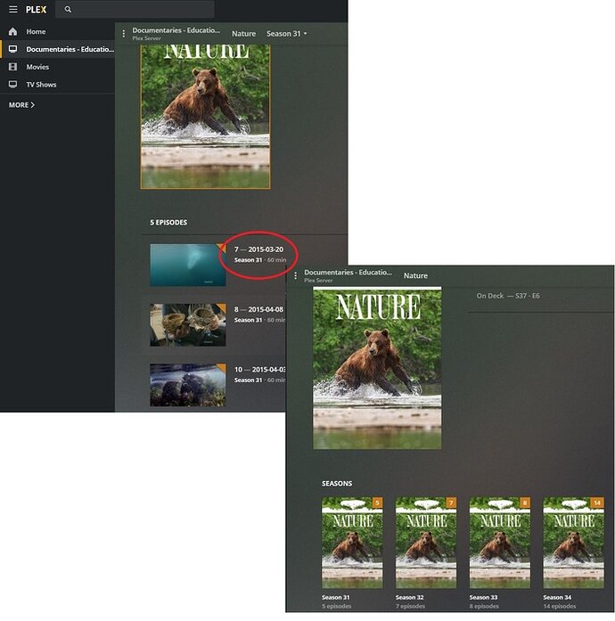This screenshot has width=615, height=621.
Task: Click the TV Shows monitor icon
Action: (x=13, y=85)
